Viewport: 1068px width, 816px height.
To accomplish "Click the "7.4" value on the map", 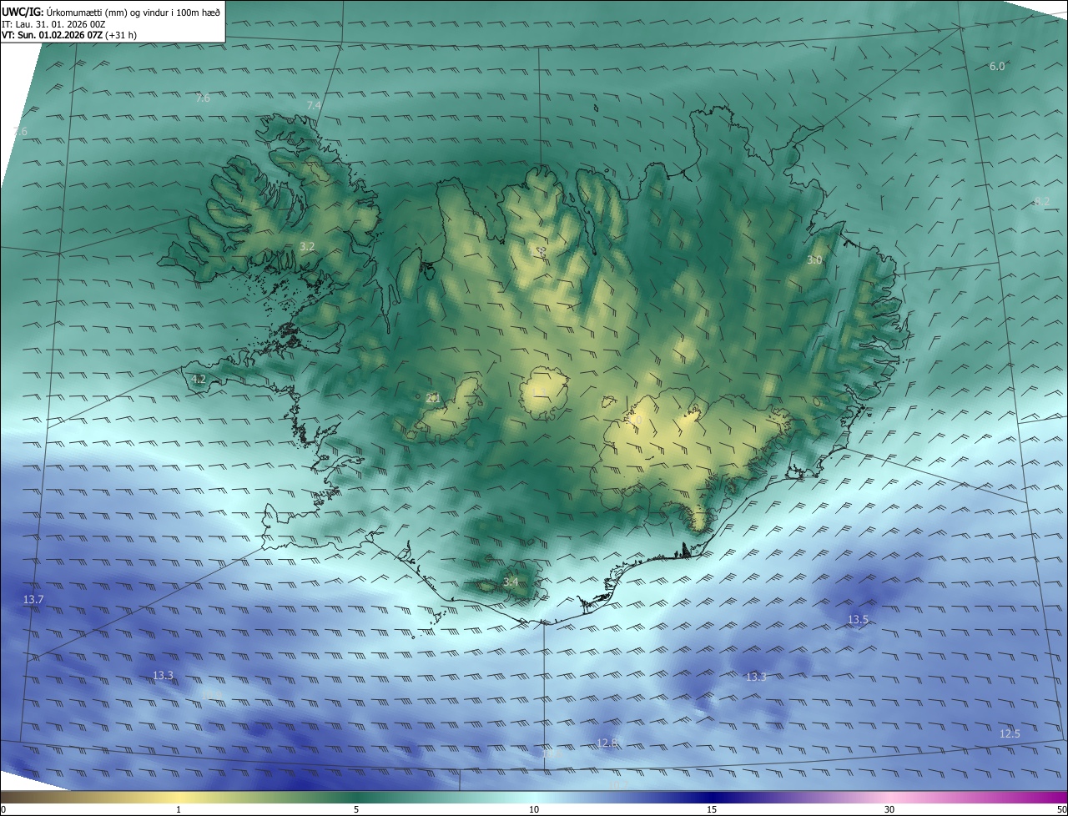I will (x=314, y=105).
